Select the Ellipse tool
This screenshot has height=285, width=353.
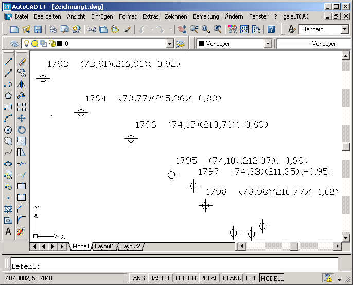8,164
